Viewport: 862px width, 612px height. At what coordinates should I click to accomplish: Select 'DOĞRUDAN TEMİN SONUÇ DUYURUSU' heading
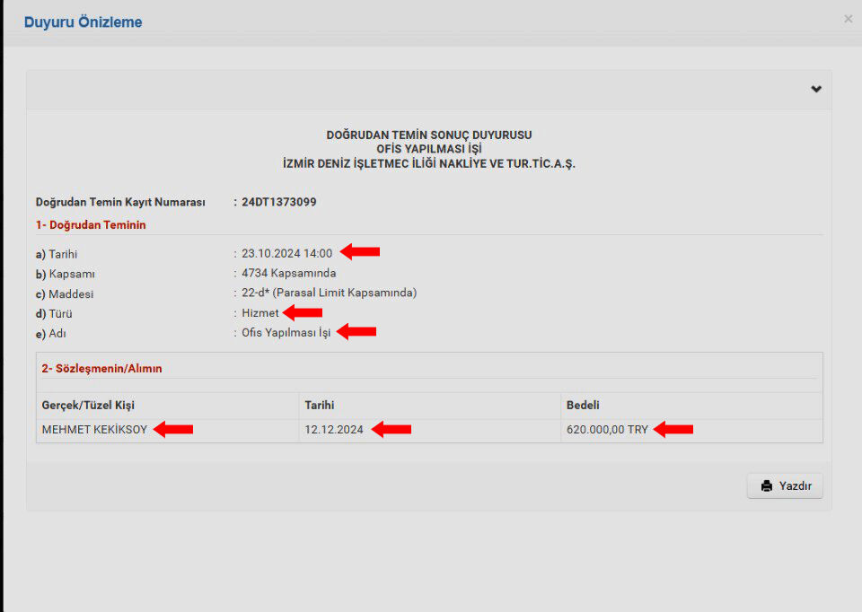(429, 135)
